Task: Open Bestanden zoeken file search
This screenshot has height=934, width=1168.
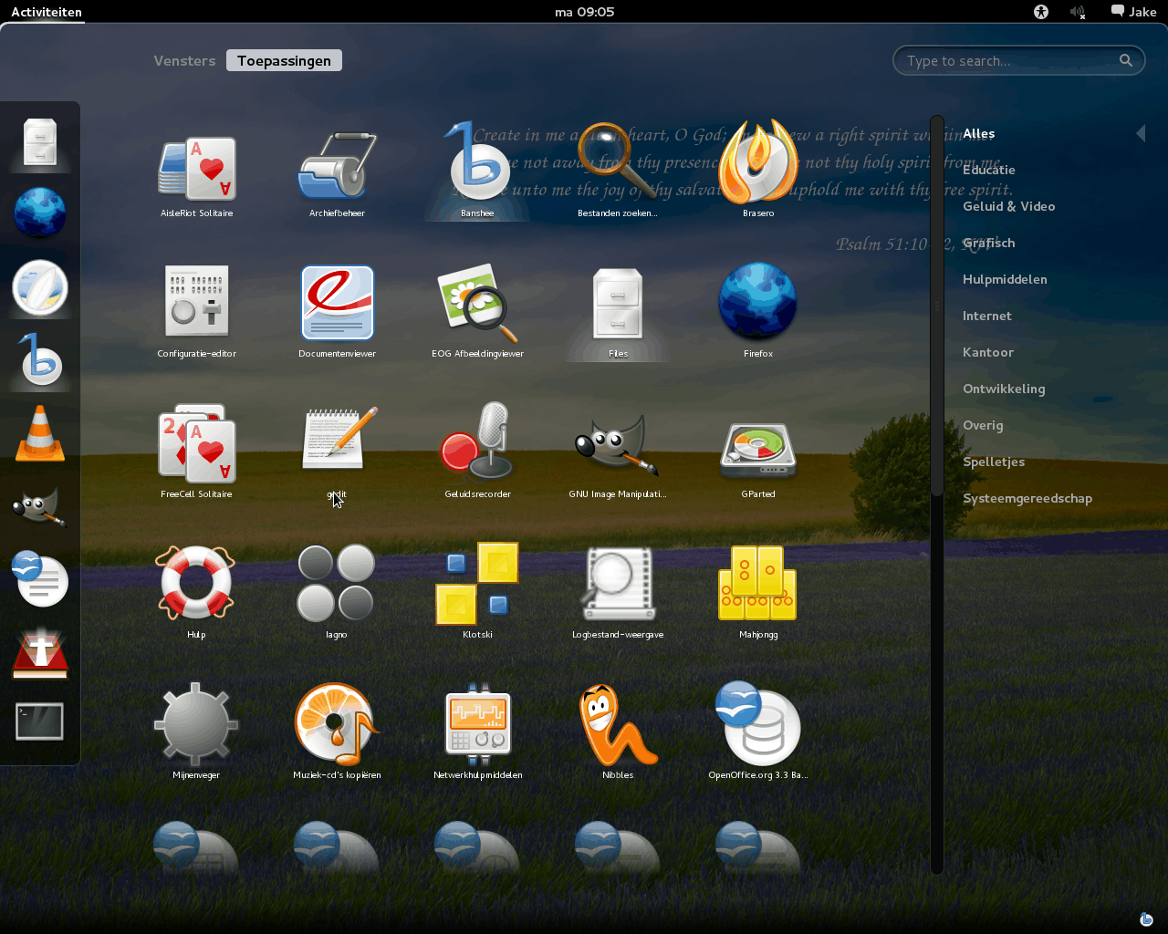Action: [618, 171]
